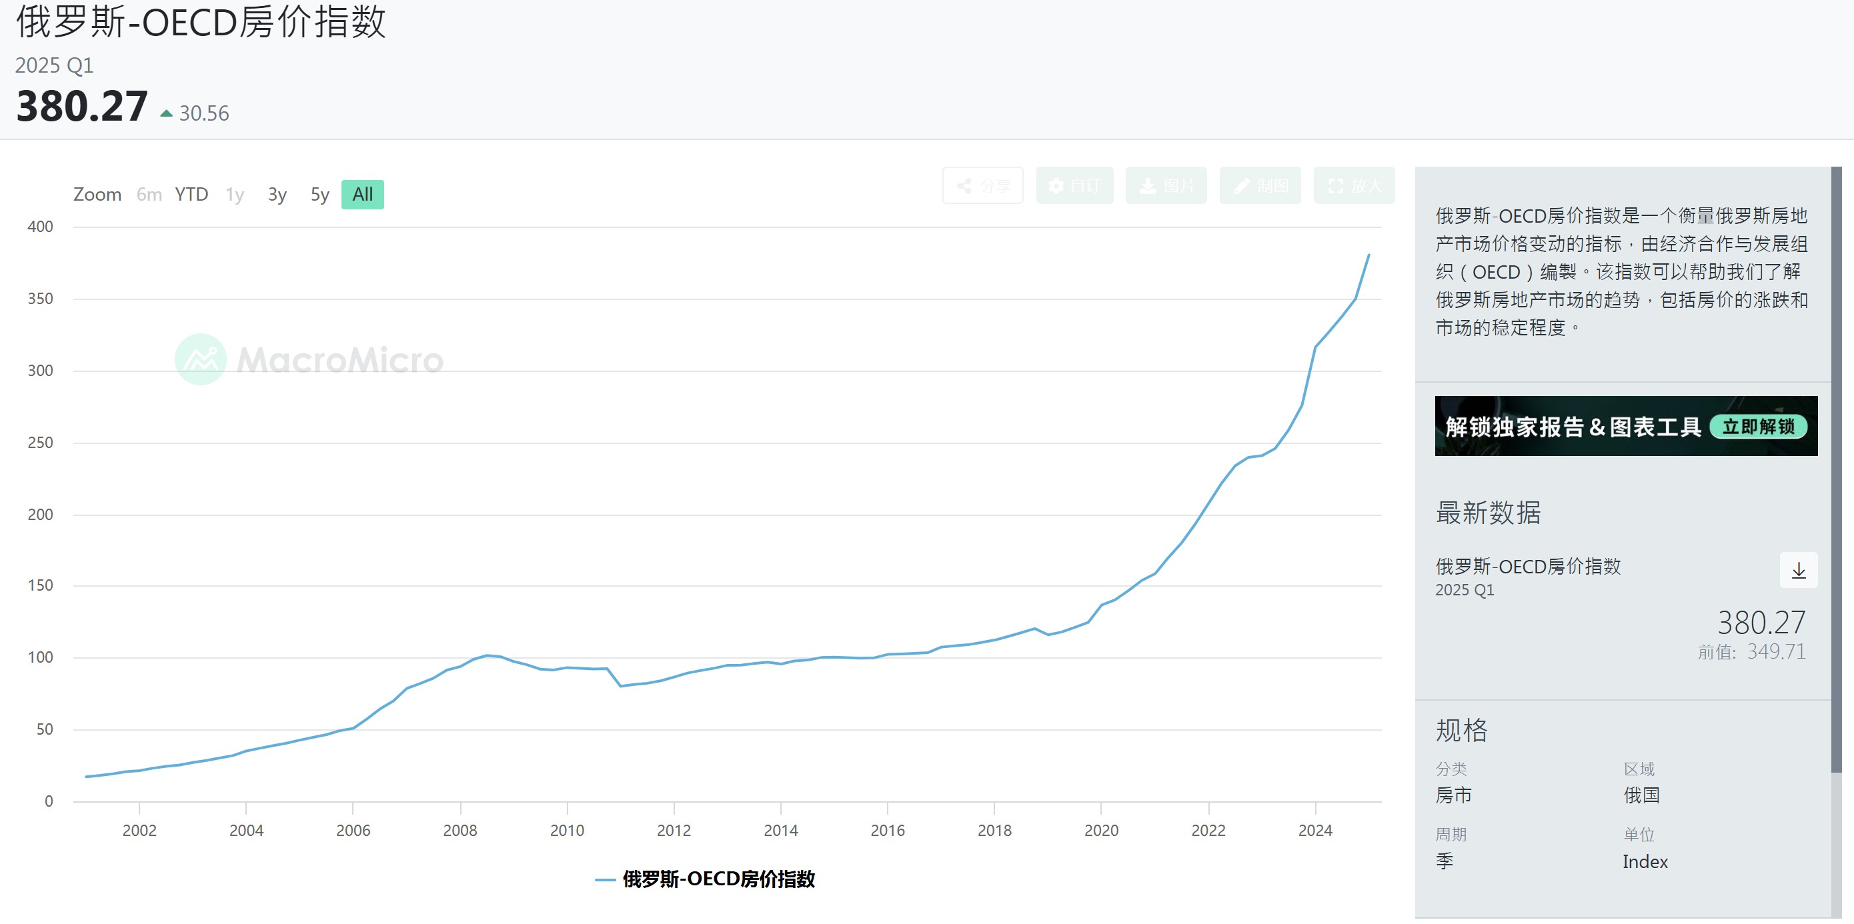Click the 立即解锁 unlock button
Viewport: 1854px width, 924px height.
click(1758, 426)
